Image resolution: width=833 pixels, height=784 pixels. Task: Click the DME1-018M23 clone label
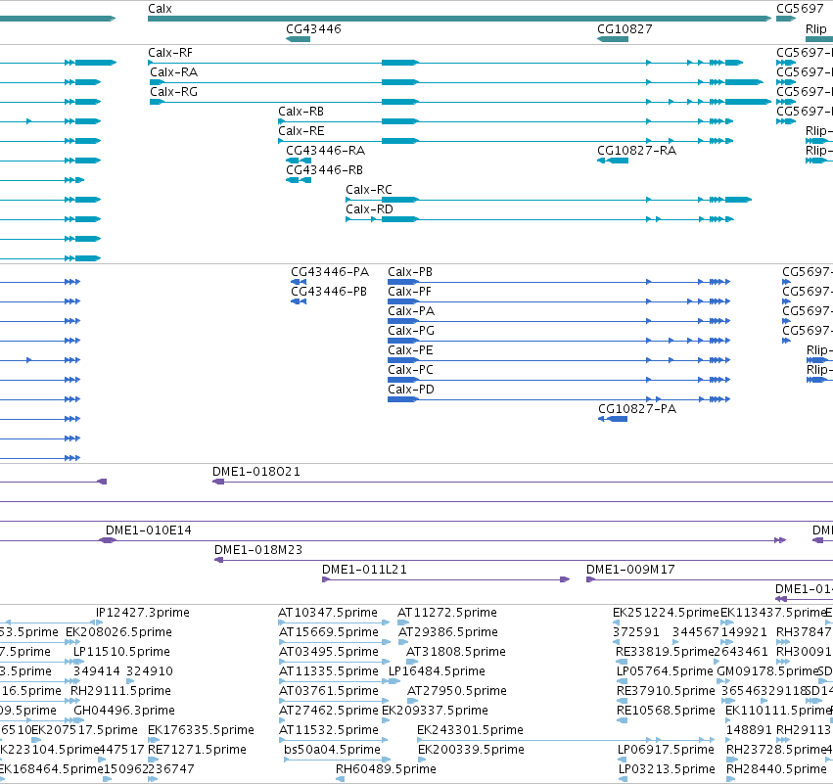[258, 550]
